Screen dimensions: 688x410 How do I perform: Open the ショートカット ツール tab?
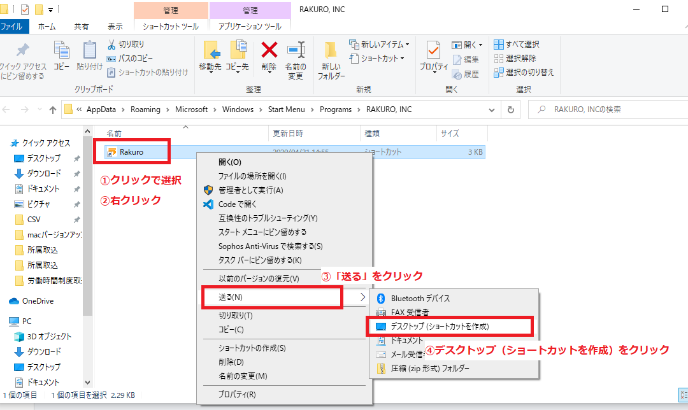pyautogui.click(x=171, y=27)
